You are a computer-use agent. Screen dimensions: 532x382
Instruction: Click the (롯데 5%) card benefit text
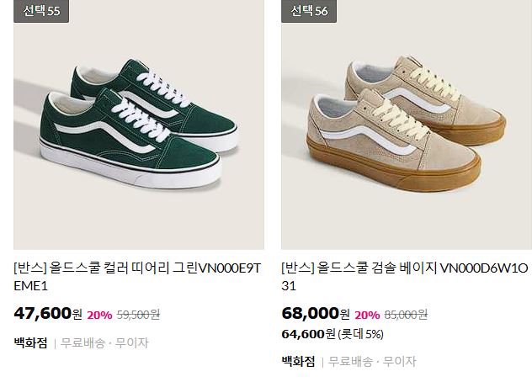(360, 335)
